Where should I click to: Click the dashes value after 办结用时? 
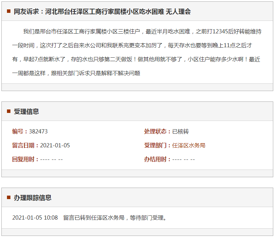(x=184, y=159)
